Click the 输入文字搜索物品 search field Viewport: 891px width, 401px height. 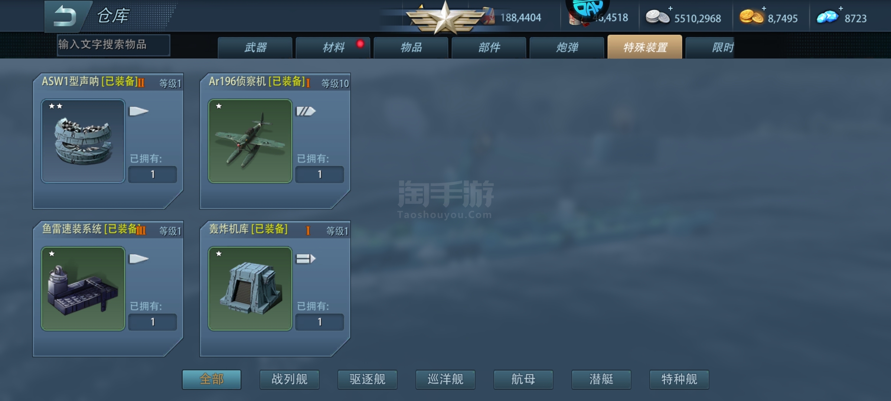114,45
